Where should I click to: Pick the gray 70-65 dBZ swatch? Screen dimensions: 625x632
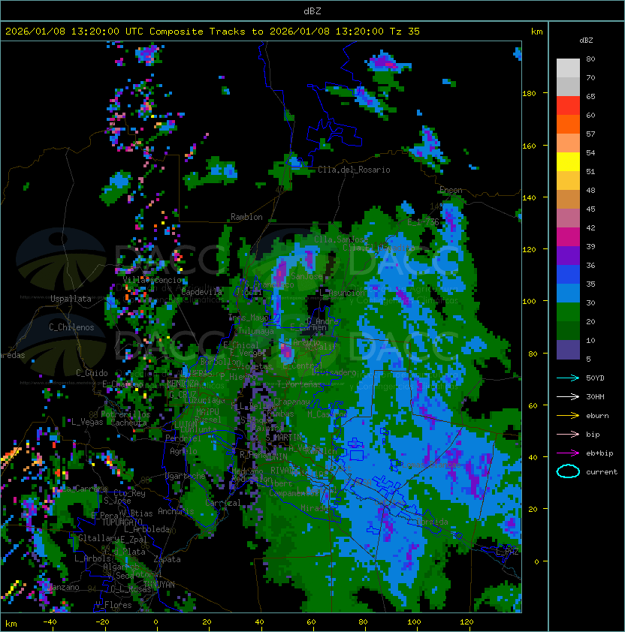pos(568,86)
